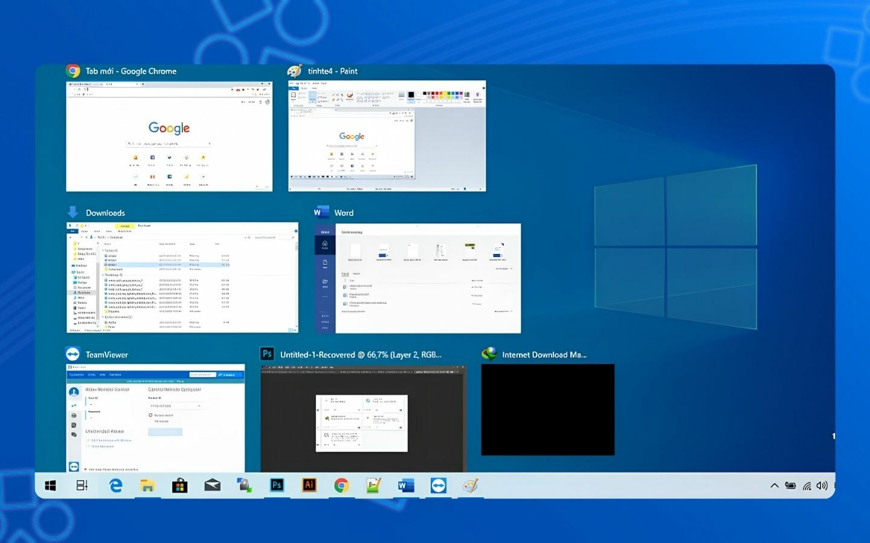This screenshot has height=543, width=870.
Task: Click the Word icon on the taskbar
Action: point(406,486)
